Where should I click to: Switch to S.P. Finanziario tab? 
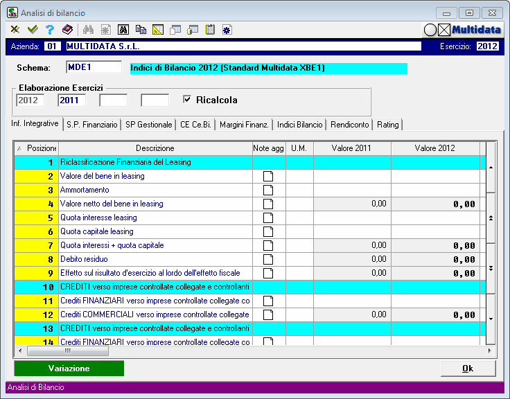pos(91,125)
